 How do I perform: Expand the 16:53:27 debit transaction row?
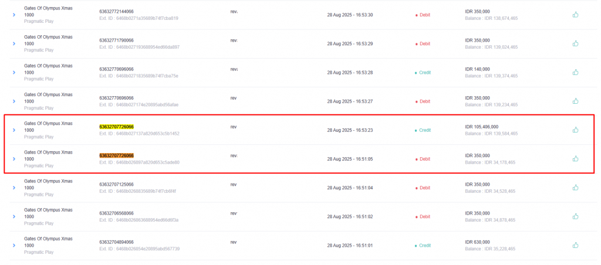point(14,101)
